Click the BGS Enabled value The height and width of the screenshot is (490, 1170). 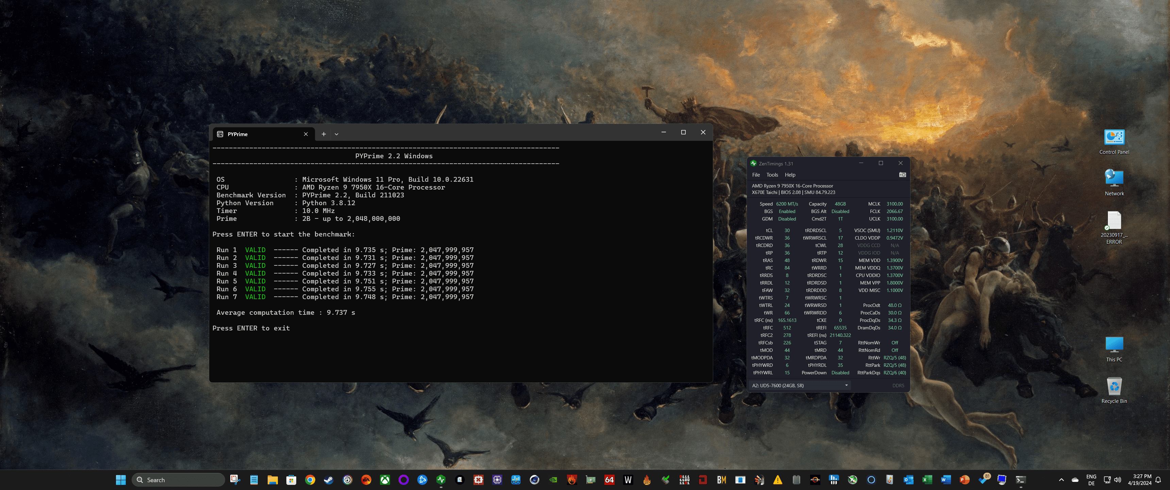pyautogui.click(x=787, y=211)
